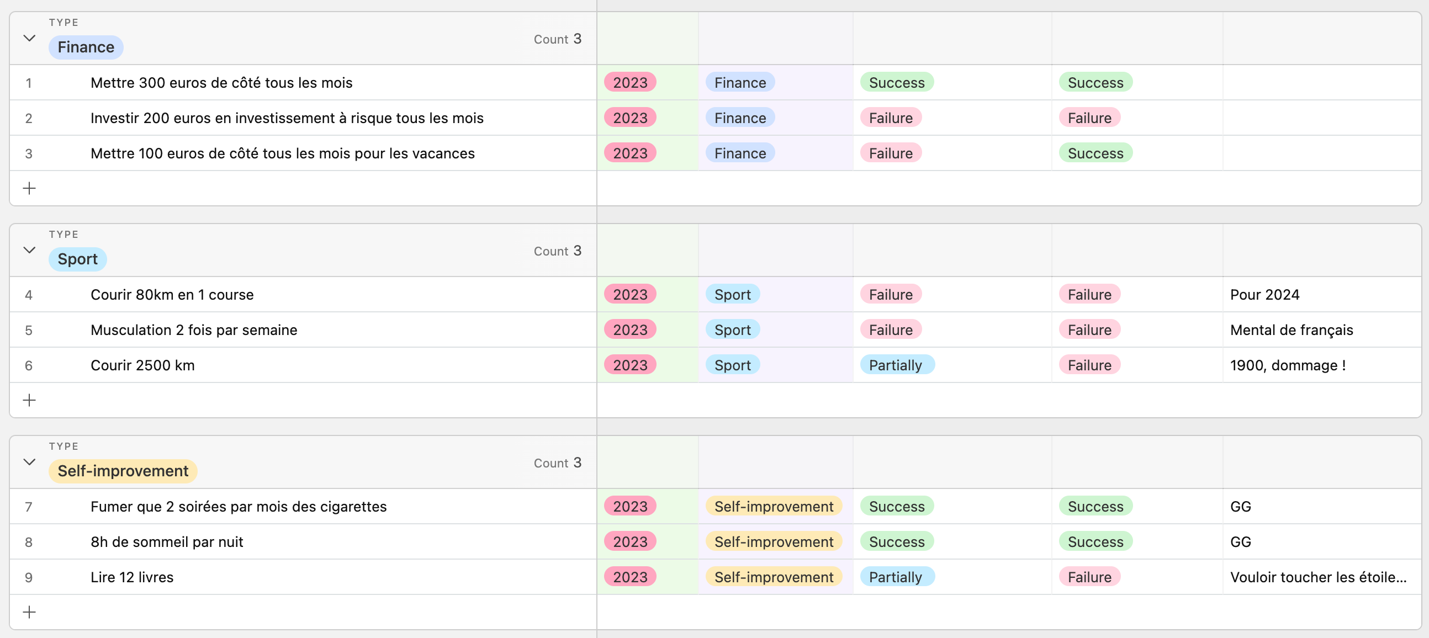Click Self-improvement tag in row 8

point(773,541)
